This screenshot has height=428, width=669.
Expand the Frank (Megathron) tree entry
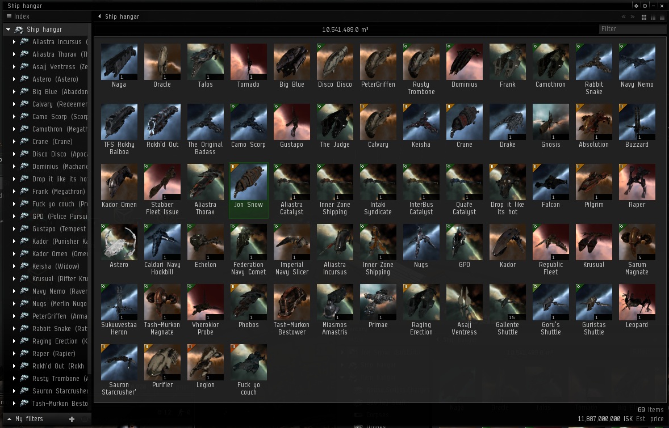[x=14, y=191]
